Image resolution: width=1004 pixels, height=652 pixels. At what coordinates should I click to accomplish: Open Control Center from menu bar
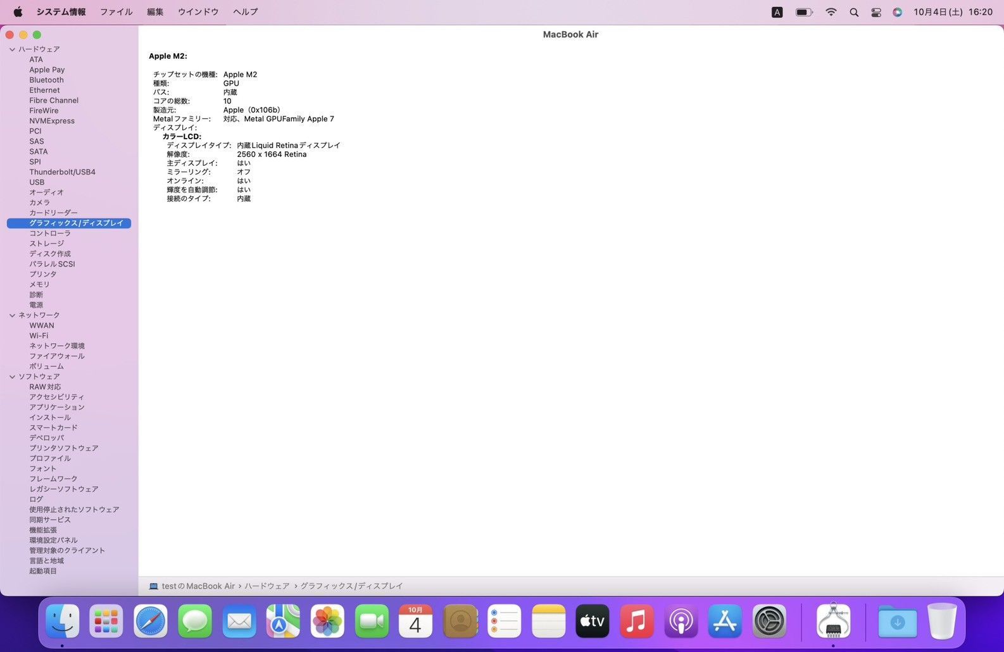point(876,12)
